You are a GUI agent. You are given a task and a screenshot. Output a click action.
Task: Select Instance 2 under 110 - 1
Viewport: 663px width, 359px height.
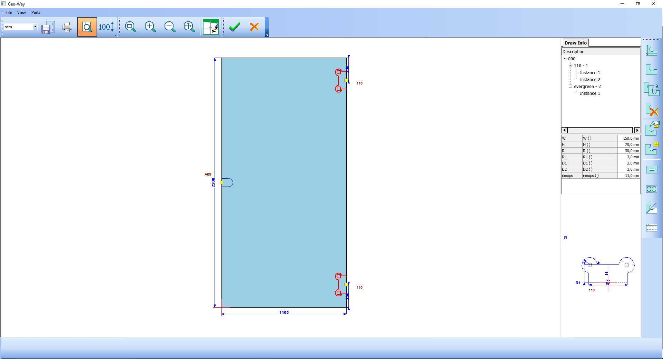click(x=590, y=80)
